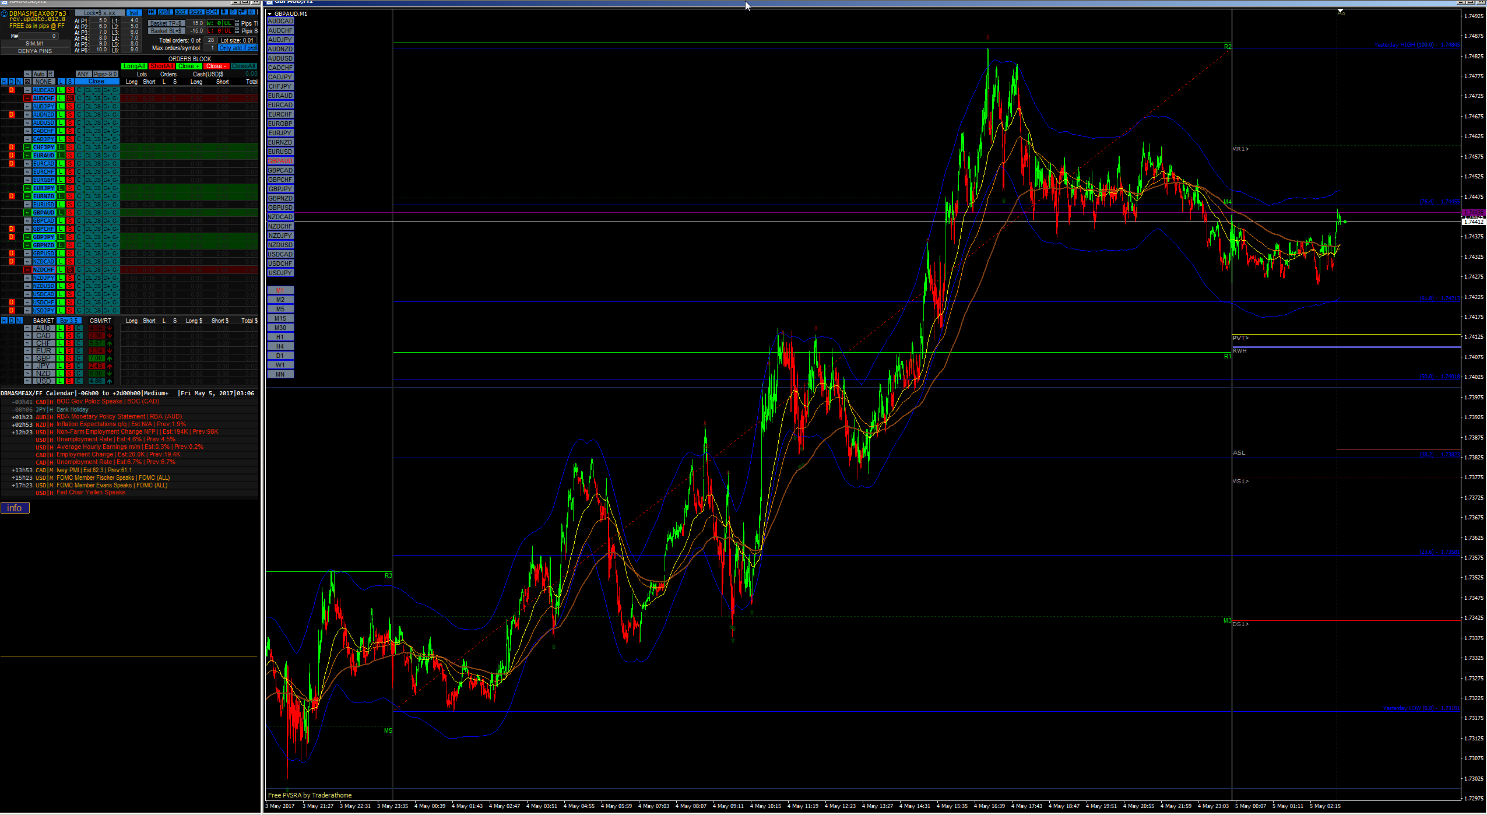Click red S button for JPY basket
Screen dimensions: 1487x815
[x=69, y=366]
